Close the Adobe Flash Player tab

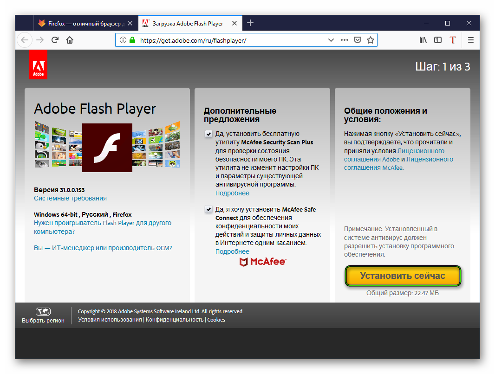coord(234,23)
